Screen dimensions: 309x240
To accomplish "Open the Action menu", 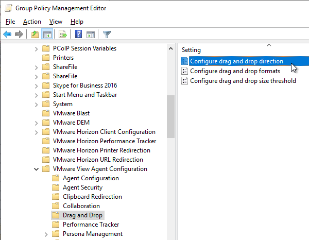I will pos(32,22).
